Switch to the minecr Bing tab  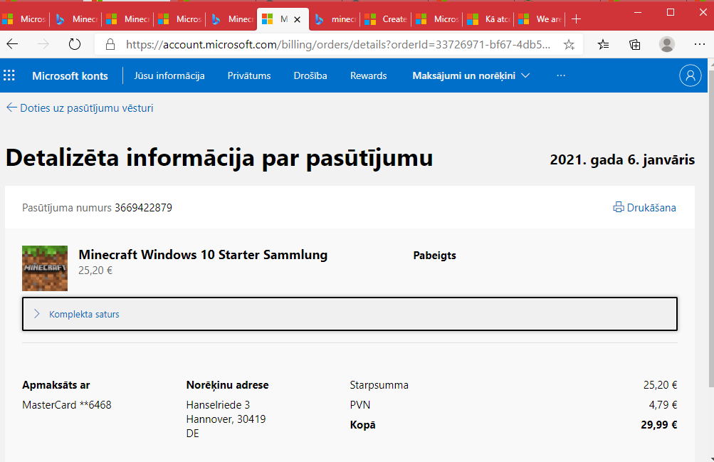click(x=336, y=19)
